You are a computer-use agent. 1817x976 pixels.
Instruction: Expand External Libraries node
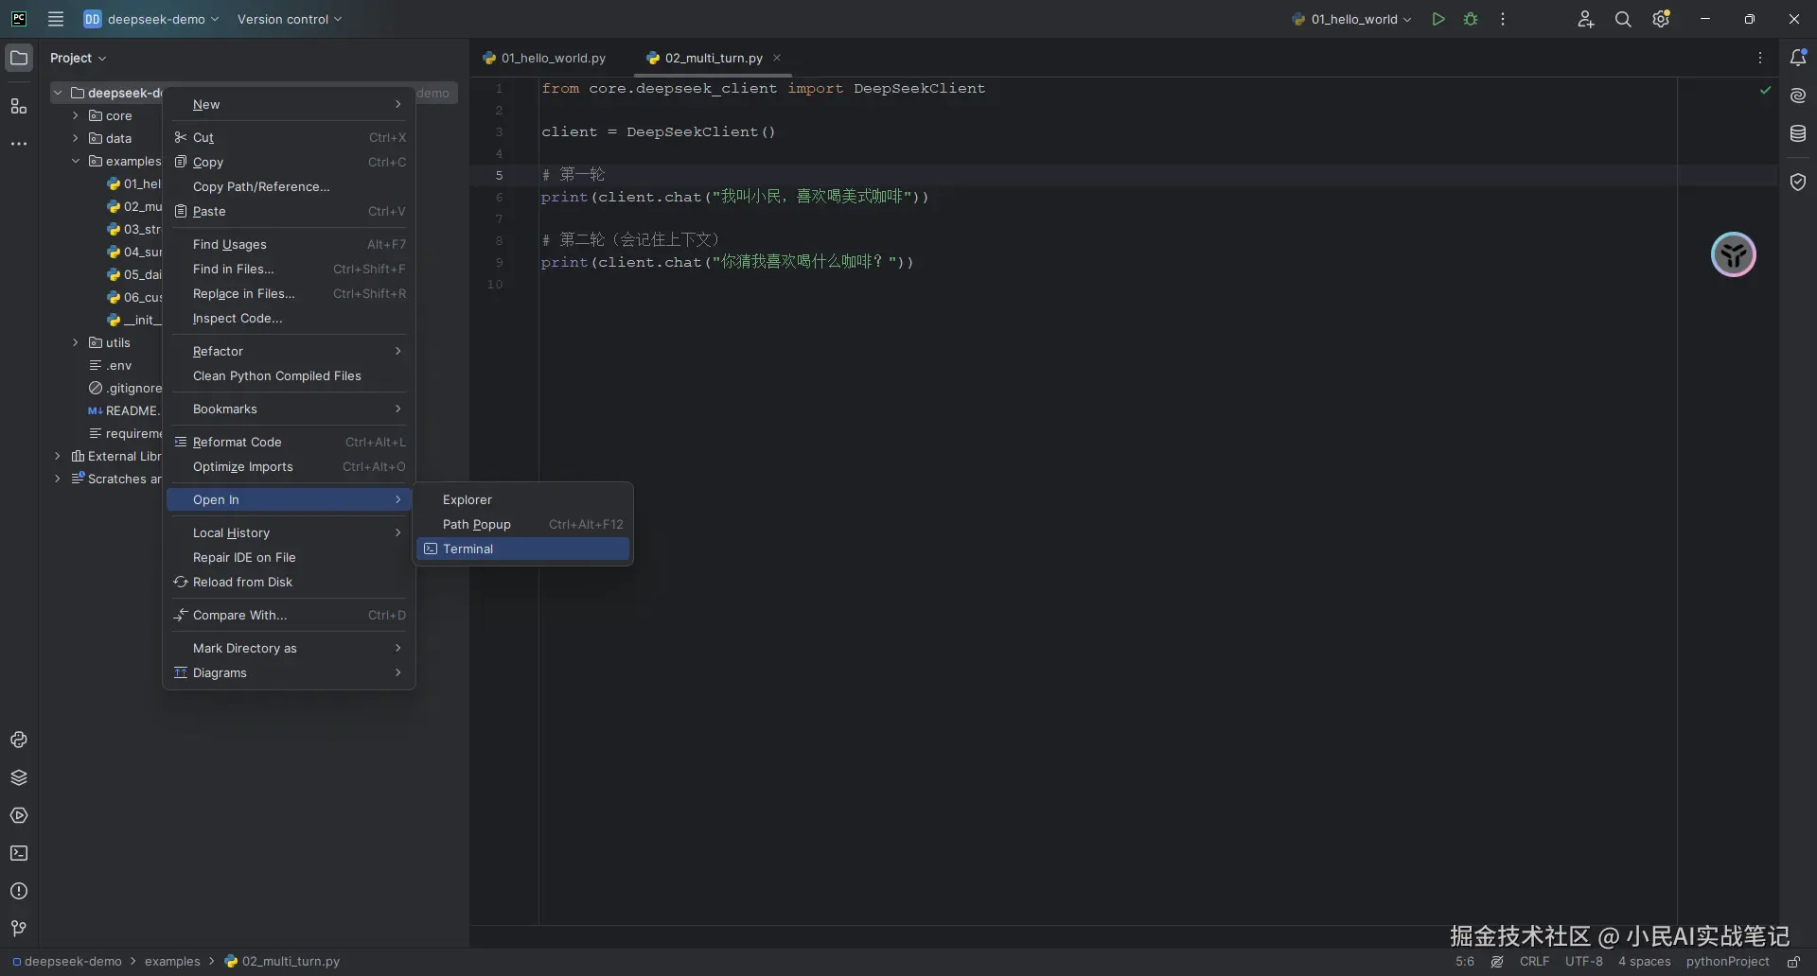[58, 456]
